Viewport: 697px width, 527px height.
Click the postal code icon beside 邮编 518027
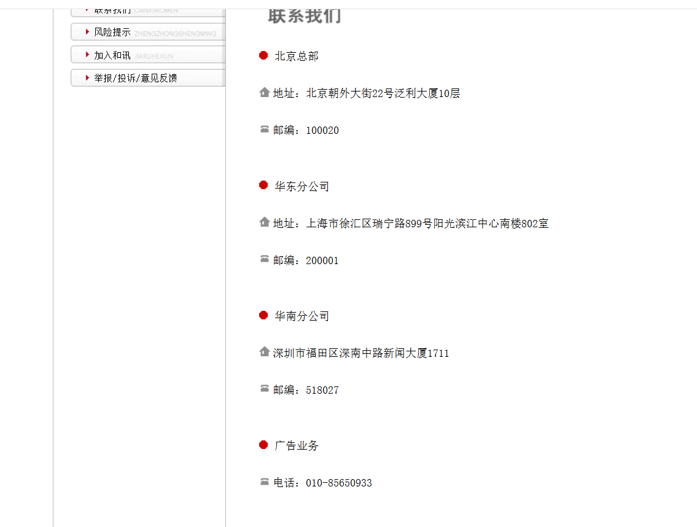[x=264, y=389]
